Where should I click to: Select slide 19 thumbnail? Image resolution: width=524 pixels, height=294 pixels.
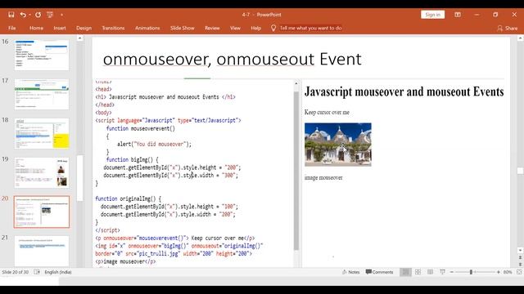tap(42, 172)
